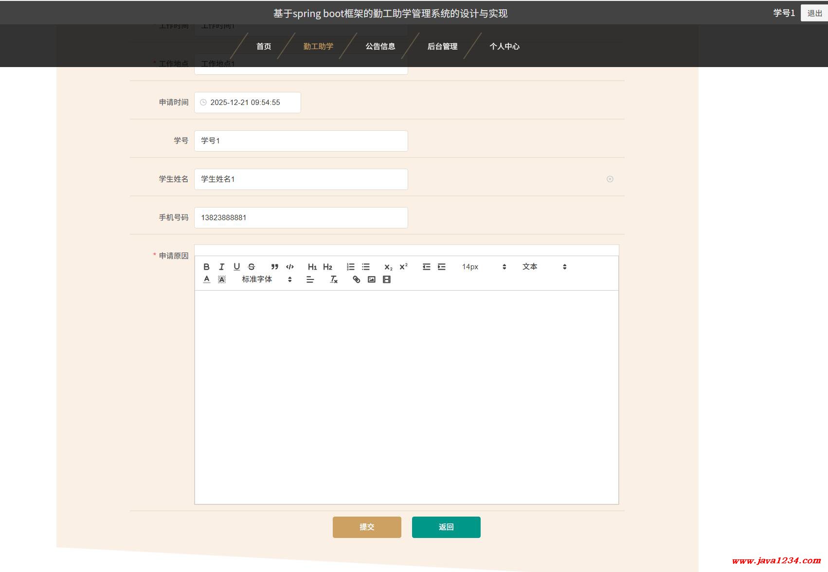This screenshot has width=828, height=572.
Task: Insert a code block in editor
Action: (x=290, y=267)
